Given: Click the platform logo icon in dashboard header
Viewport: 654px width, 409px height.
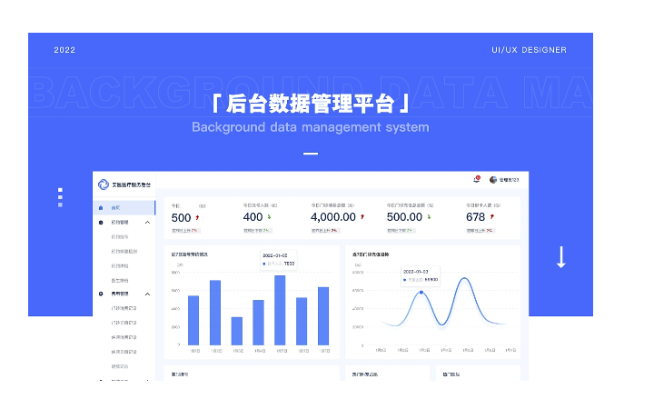Looking at the screenshot, I should point(103,185).
